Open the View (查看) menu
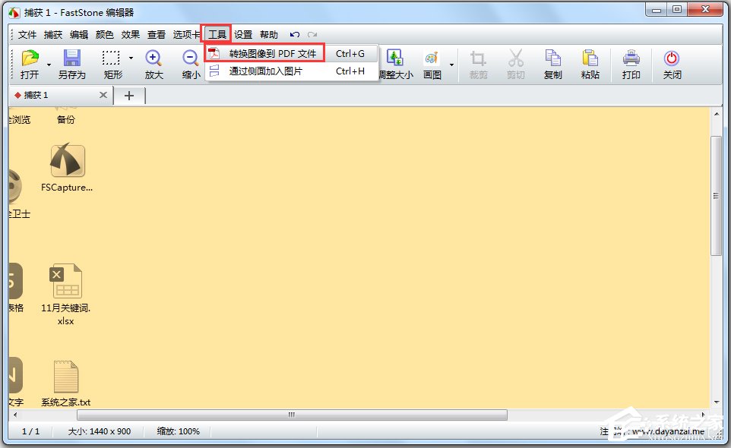731x448 pixels. tap(157, 34)
